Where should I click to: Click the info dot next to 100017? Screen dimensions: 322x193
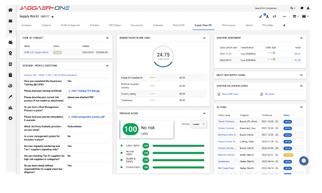tap(53, 17)
